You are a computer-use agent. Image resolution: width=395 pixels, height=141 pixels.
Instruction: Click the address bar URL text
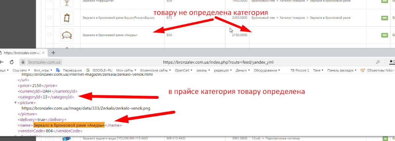(218, 62)
